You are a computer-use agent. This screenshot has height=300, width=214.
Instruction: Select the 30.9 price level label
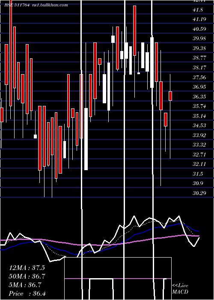198,183
